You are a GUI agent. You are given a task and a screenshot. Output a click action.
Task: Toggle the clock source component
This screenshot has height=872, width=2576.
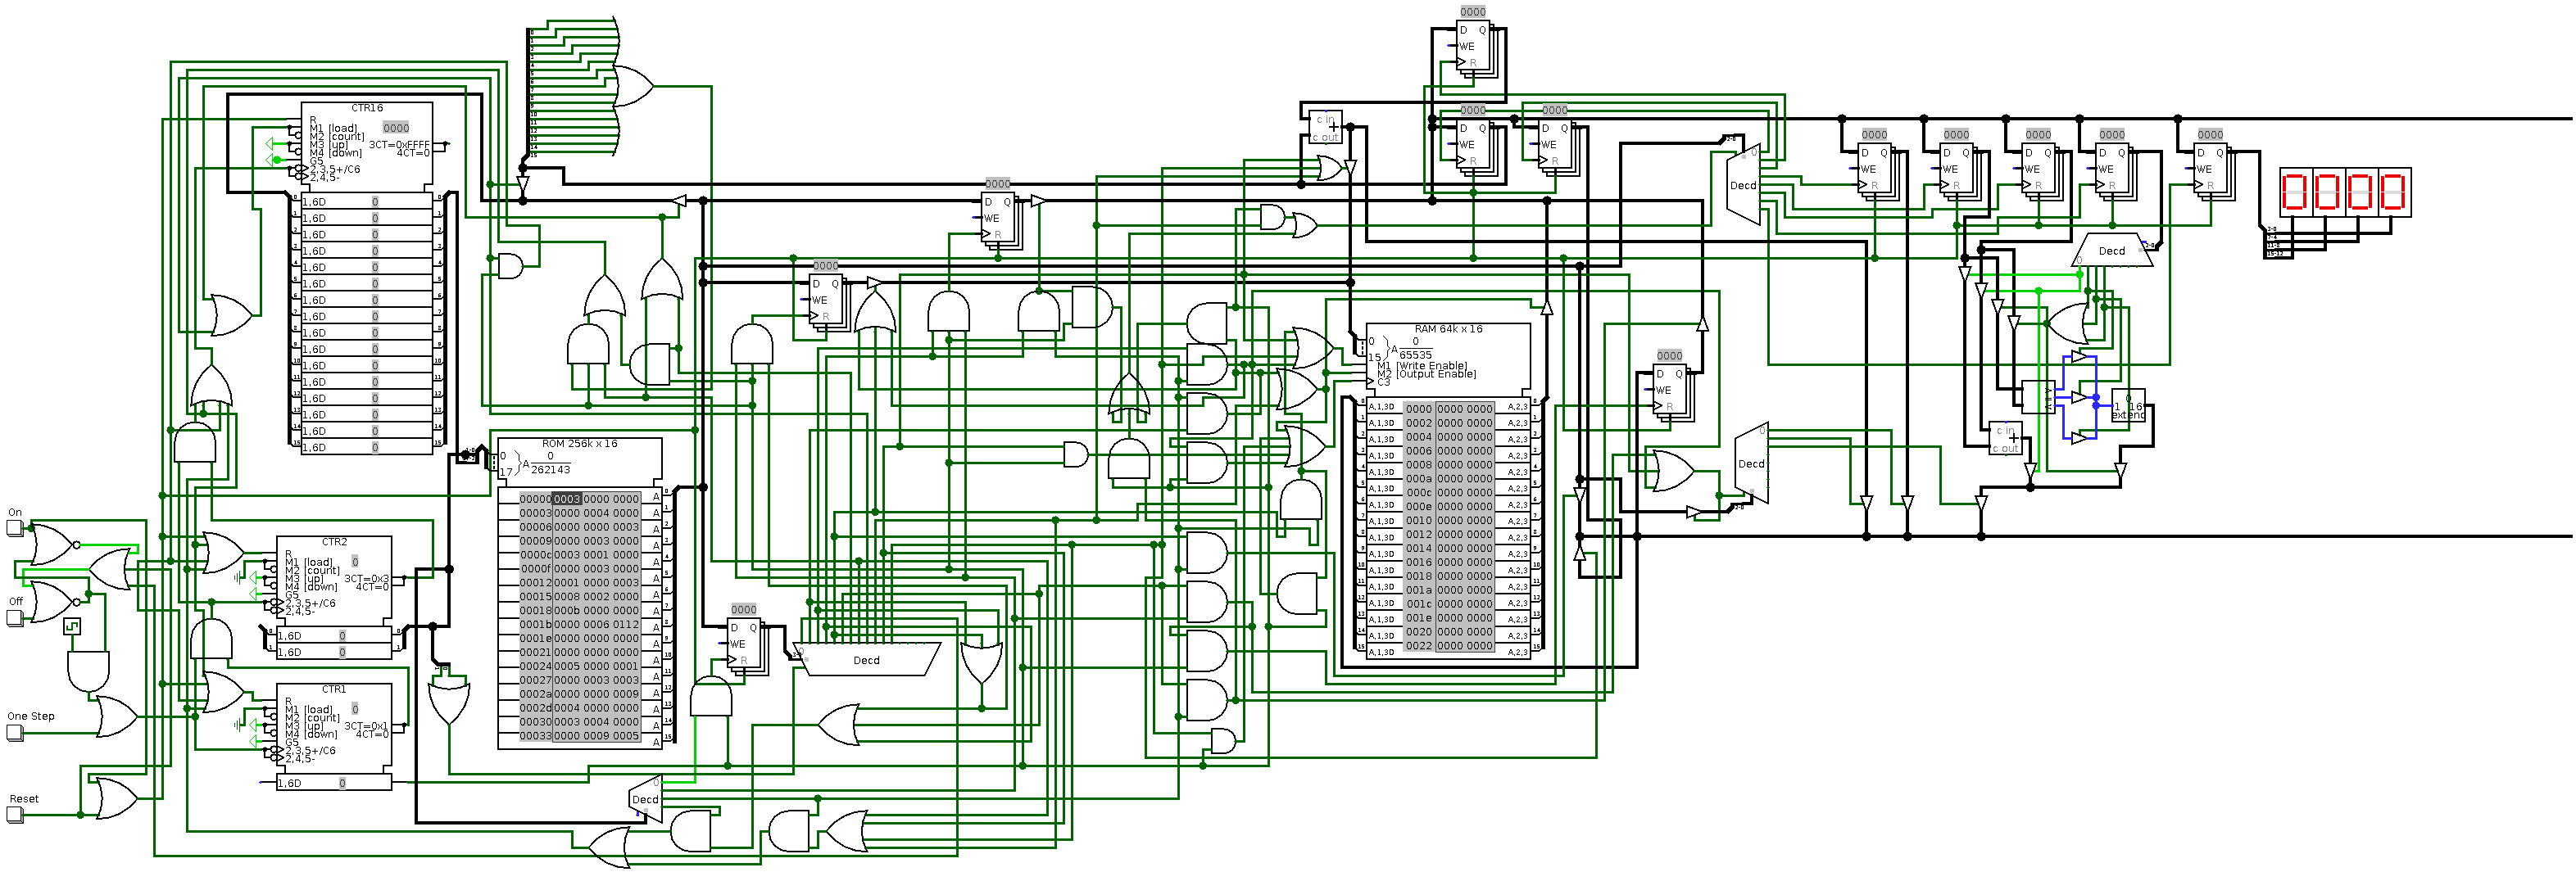click(x=71, y=626)
